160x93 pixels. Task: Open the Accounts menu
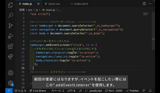click(x=10, y=73)
